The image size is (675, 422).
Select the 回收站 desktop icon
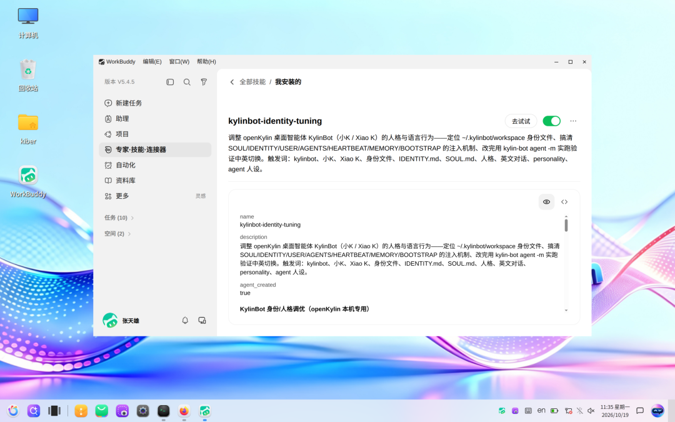tap(28, 76)
